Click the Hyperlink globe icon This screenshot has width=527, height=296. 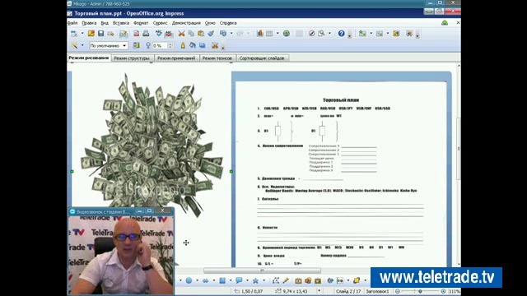click(287, 33)
